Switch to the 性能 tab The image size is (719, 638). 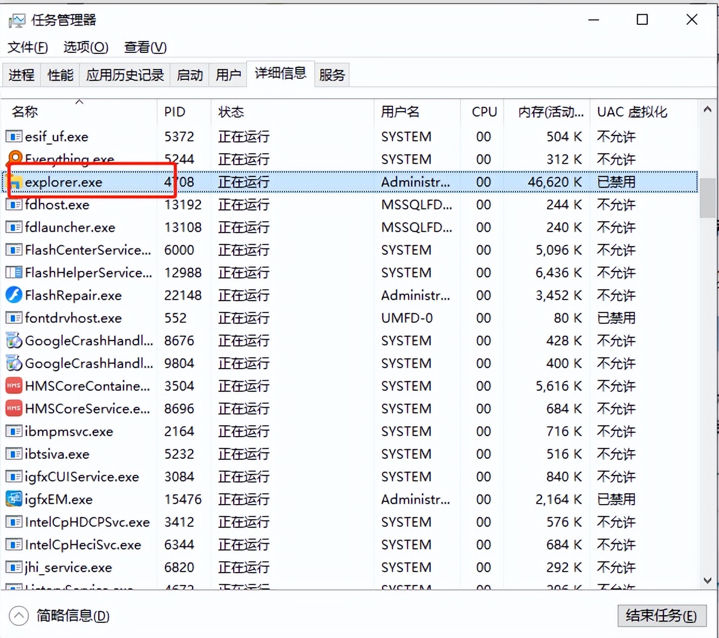coord(59,74)
